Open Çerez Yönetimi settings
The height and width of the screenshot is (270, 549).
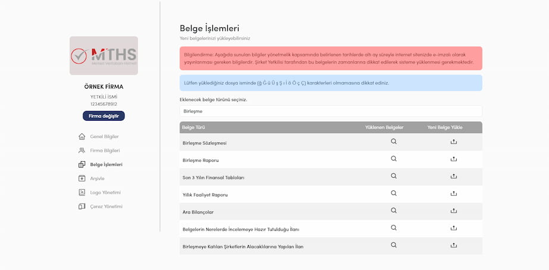[x=106, y=206]
